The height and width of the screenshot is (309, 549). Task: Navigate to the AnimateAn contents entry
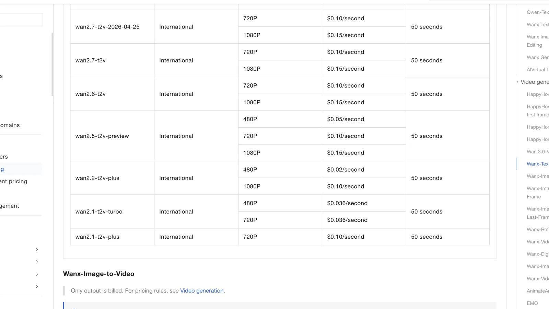pos(538,291)
